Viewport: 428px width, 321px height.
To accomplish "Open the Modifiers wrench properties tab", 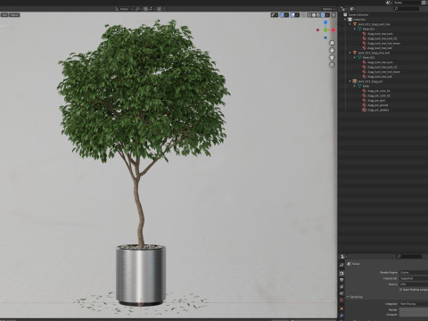I will tap(342, 316).
